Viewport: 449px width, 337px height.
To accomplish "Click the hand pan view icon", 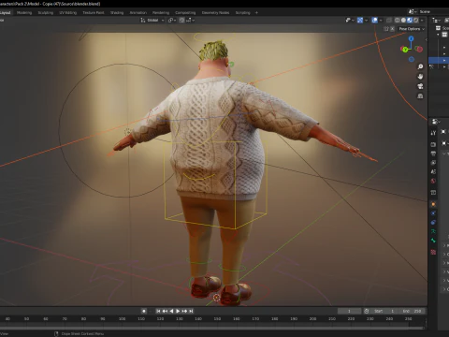I will click(420, 77).
